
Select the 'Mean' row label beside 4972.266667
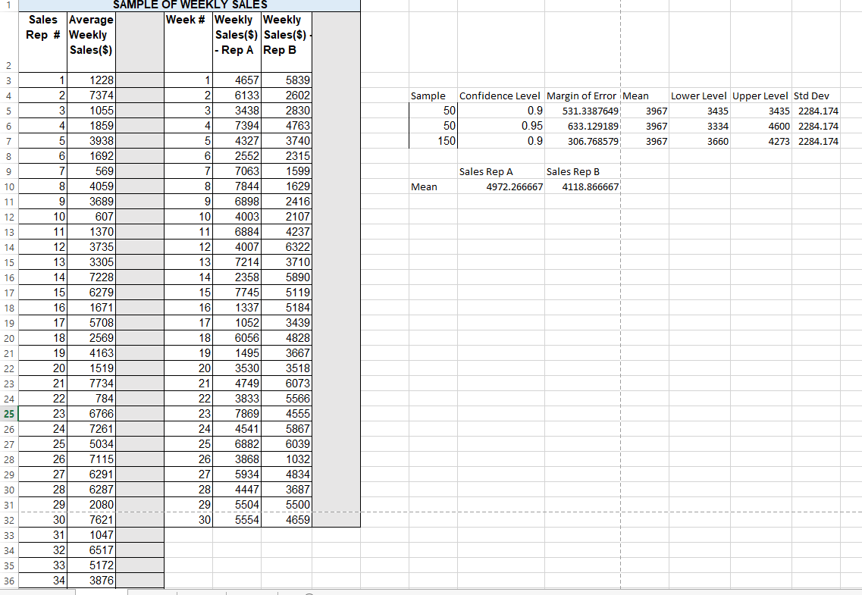point(433,186)
